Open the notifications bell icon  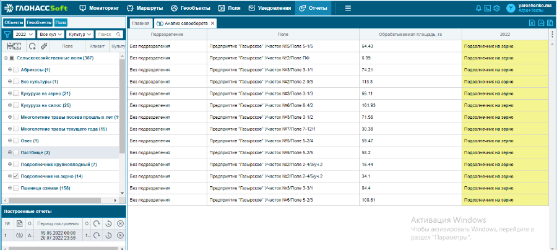tap(478, 8)
